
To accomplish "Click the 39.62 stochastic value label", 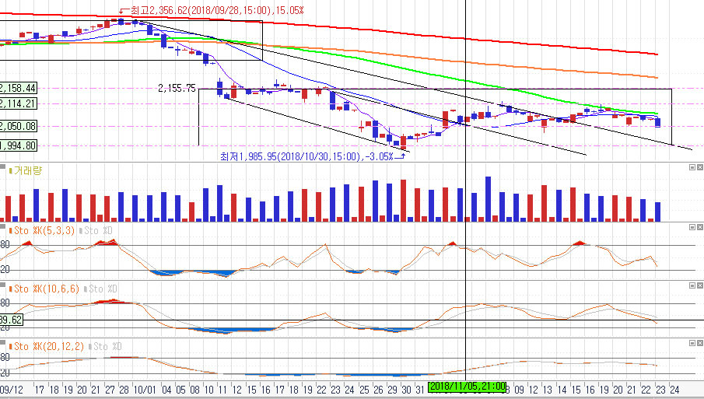I will click(x=11, y=320).
